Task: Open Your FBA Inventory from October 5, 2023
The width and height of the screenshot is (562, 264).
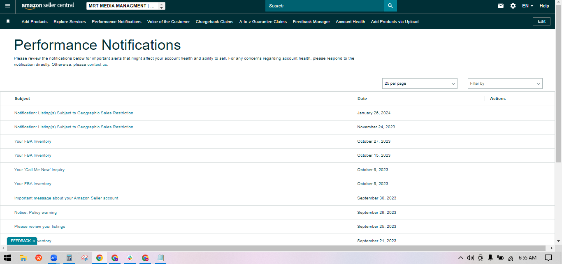Action: [33, 184]
